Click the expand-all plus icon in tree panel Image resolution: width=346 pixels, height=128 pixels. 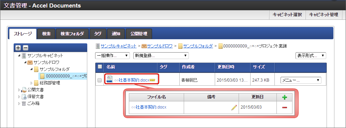[x=18, y=48]
